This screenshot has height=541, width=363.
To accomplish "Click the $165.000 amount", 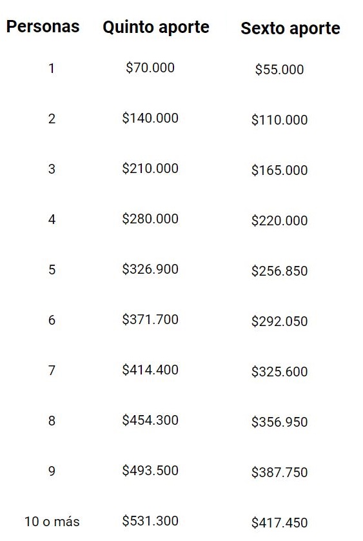I will [x=279, y=170].
